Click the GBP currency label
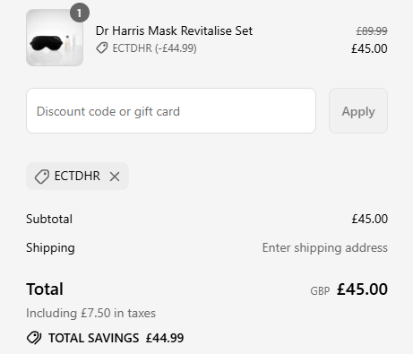The width and height of the screenshot is (413, 354). (320, 291)
